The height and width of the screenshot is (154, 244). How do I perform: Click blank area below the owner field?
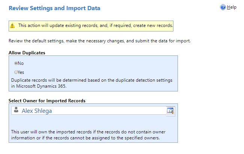tap(93, 123)
